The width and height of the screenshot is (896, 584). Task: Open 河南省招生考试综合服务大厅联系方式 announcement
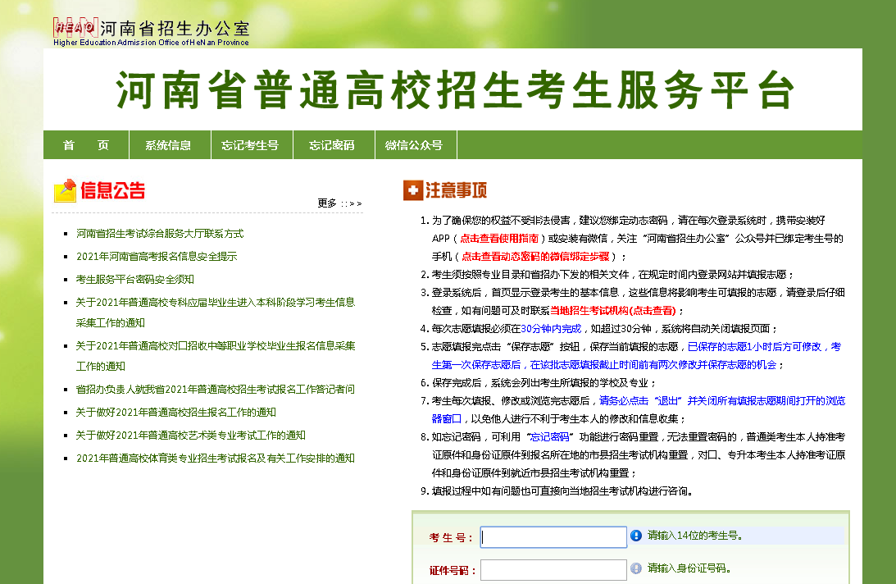pos(160,234)
